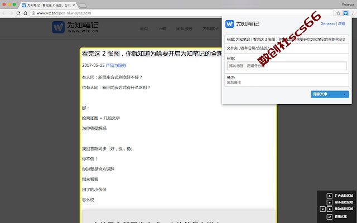The width and height of the screenshot is (357, 223).
Task: Reload the page with the refresh icon
Action: [x=18, y=13]
